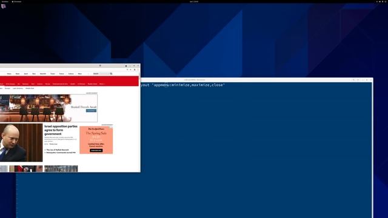Open the Terminal app menu in top bar
Screen dimensions: 388x218
click(17, 1)
